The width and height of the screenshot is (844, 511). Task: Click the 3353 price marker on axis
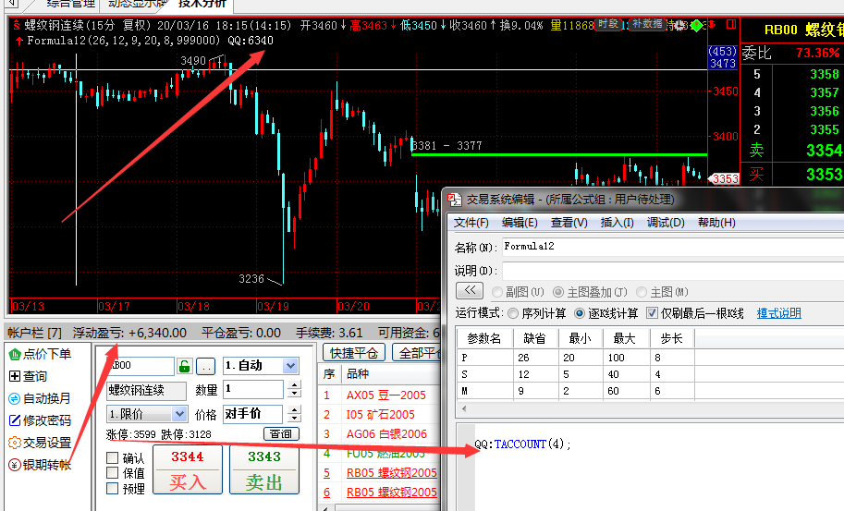724,178
